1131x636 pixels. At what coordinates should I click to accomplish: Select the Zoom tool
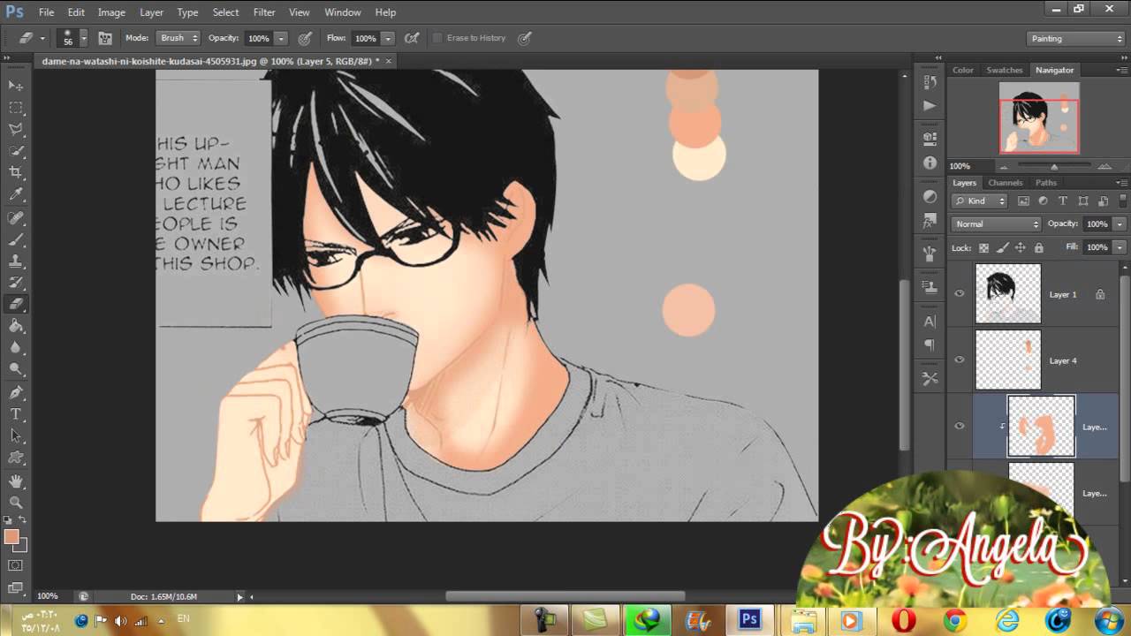tap(16, 503)
